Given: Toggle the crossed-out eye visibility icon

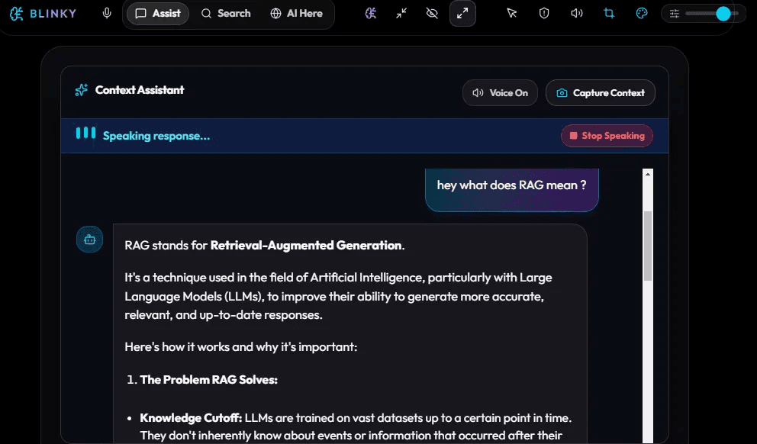Looking at the screenshot, I should click(x=432, y=14).
